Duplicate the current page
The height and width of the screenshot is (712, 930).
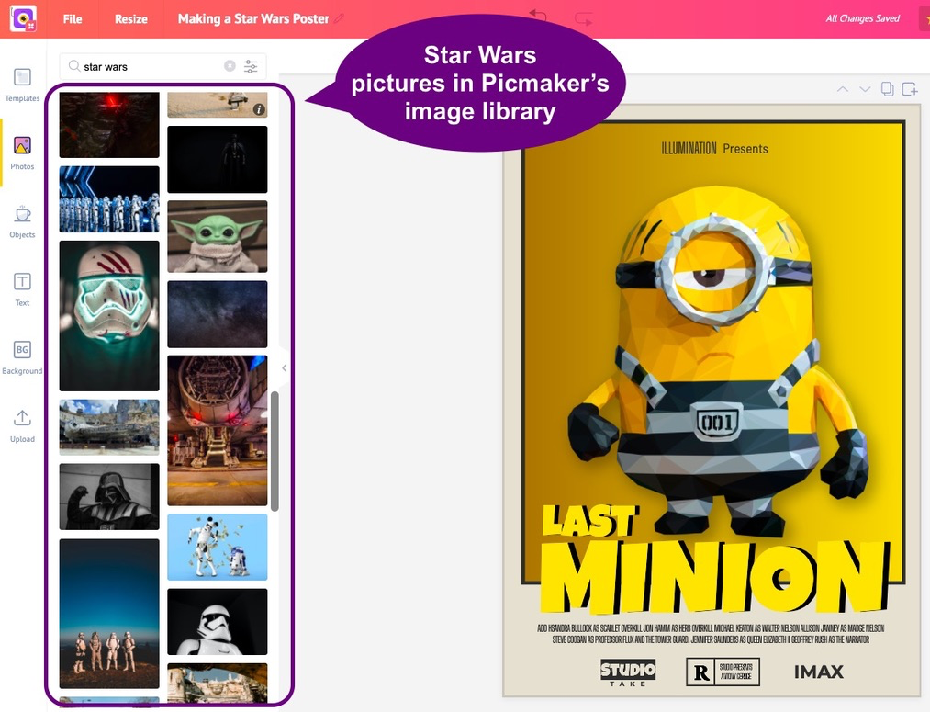tap(887, 89)
